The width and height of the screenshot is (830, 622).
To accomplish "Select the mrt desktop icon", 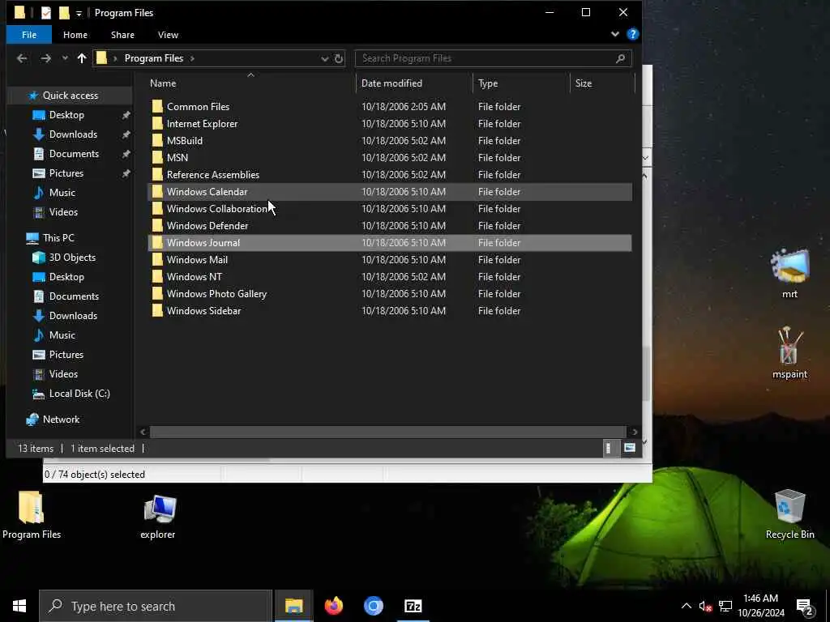I will click(x=789, y=274).
